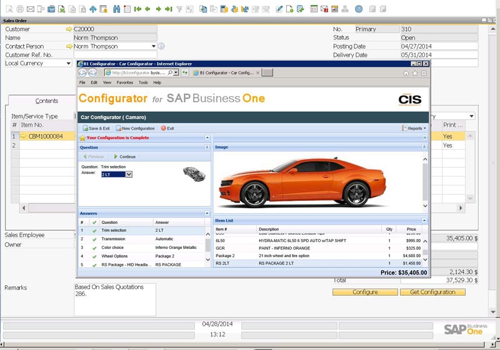Open Gross Profit toolbar icon

click(224, 9)
